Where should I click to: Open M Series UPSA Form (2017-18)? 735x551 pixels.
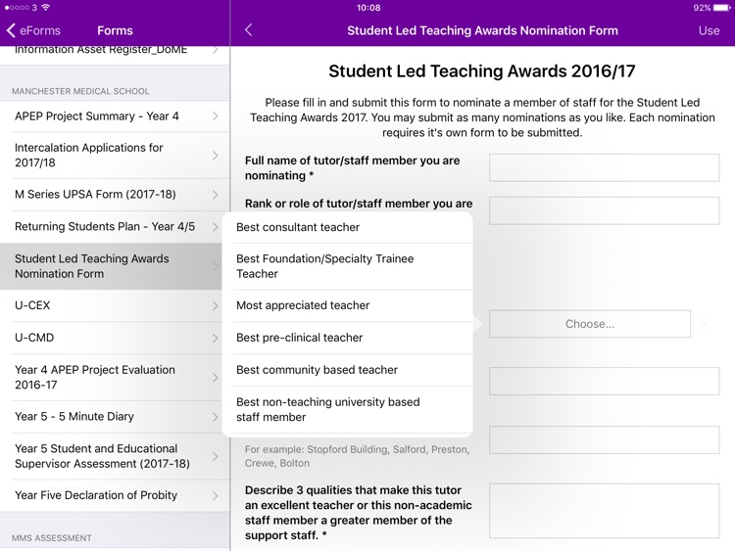pos(115,195)
